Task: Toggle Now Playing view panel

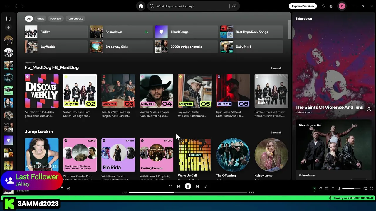Action: tap(314, 189)
